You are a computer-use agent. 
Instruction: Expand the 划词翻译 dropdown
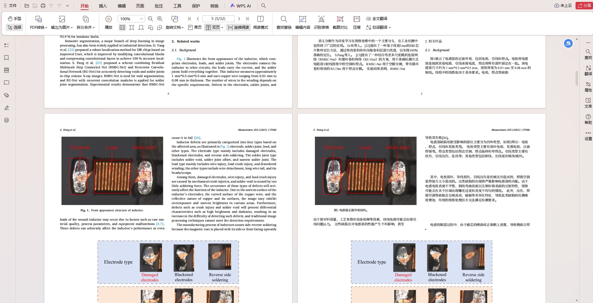[390, 27]
